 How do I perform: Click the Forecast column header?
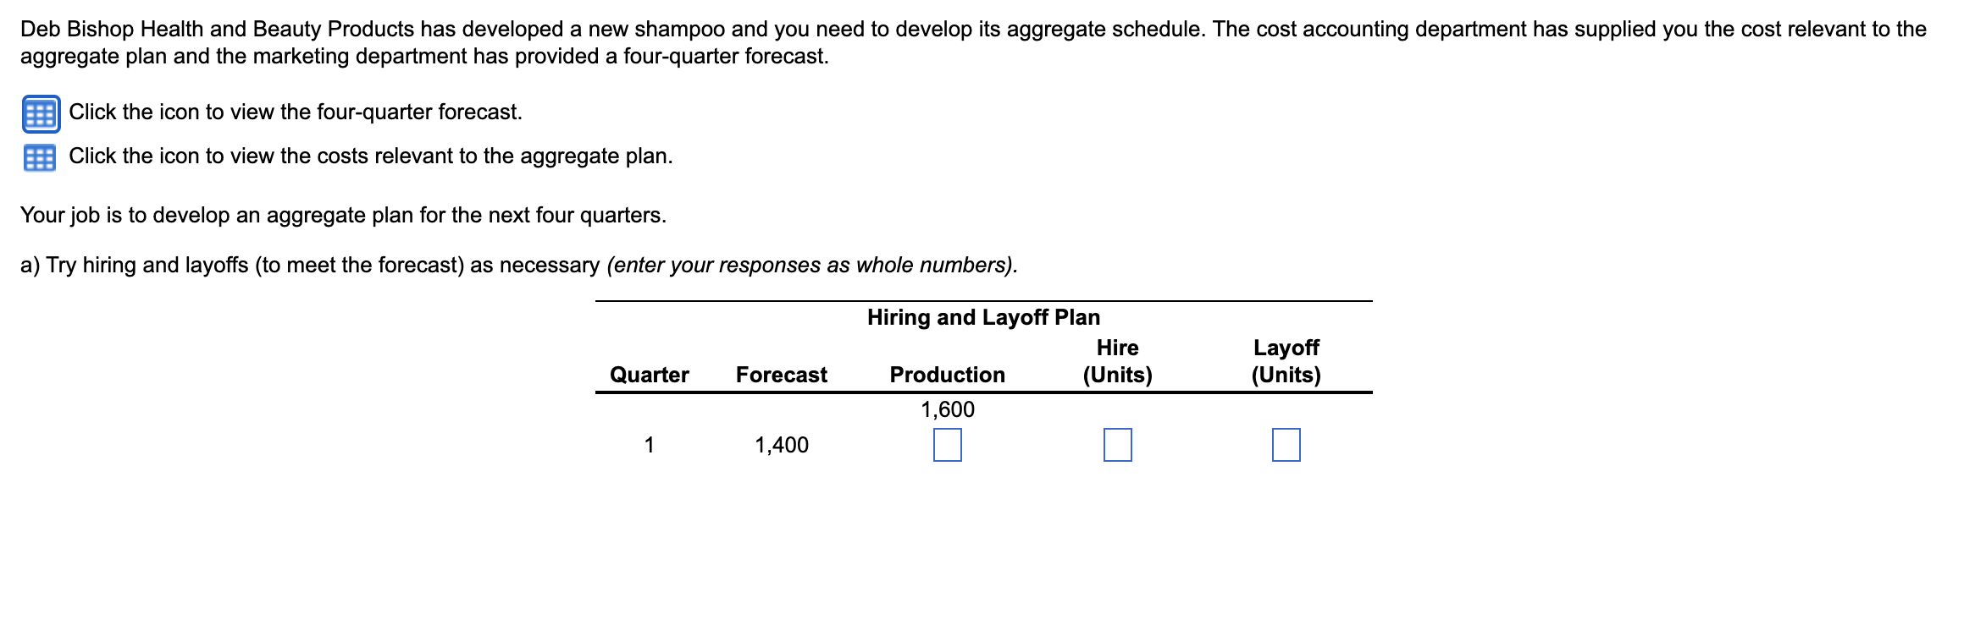pos(782,375)
